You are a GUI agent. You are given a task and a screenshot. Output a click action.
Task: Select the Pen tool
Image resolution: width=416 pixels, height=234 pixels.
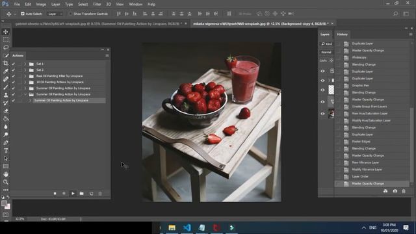click(x=6, y=142)
